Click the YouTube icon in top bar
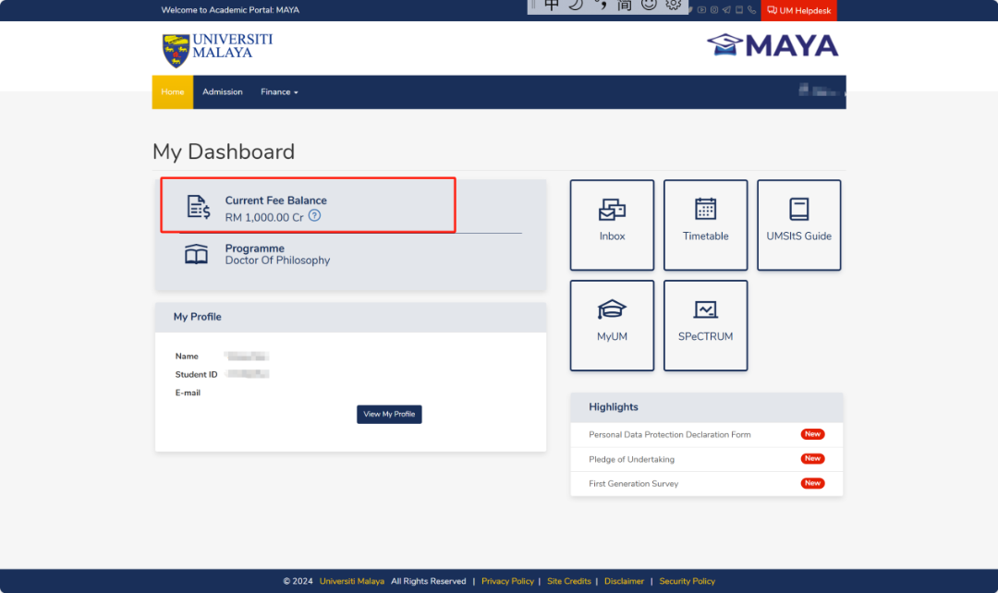Image resolution: width=998 pixels, height=593 pixels. tap(701, 9)
